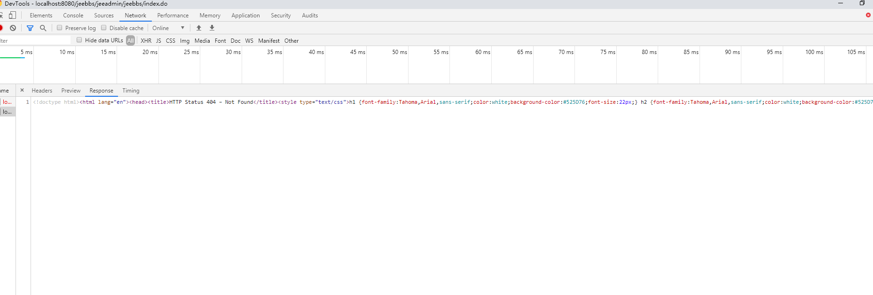Close the request details pane with X

click(x=22, y=90)
